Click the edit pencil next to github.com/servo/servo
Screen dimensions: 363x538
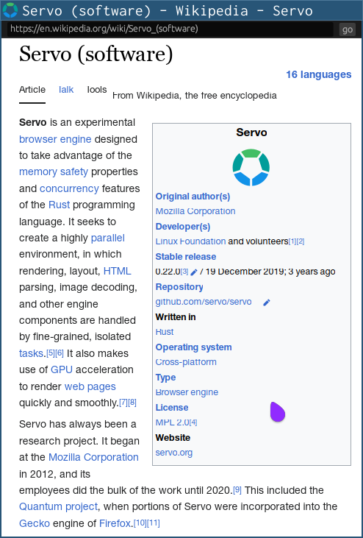267,302
